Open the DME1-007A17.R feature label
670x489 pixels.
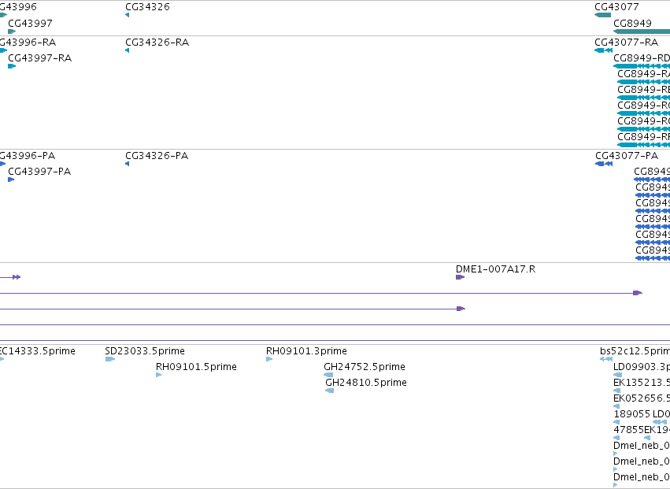pos(496,269)
